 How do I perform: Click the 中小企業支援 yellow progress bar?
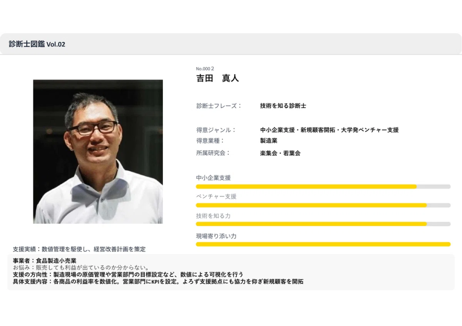click(306, 186)
